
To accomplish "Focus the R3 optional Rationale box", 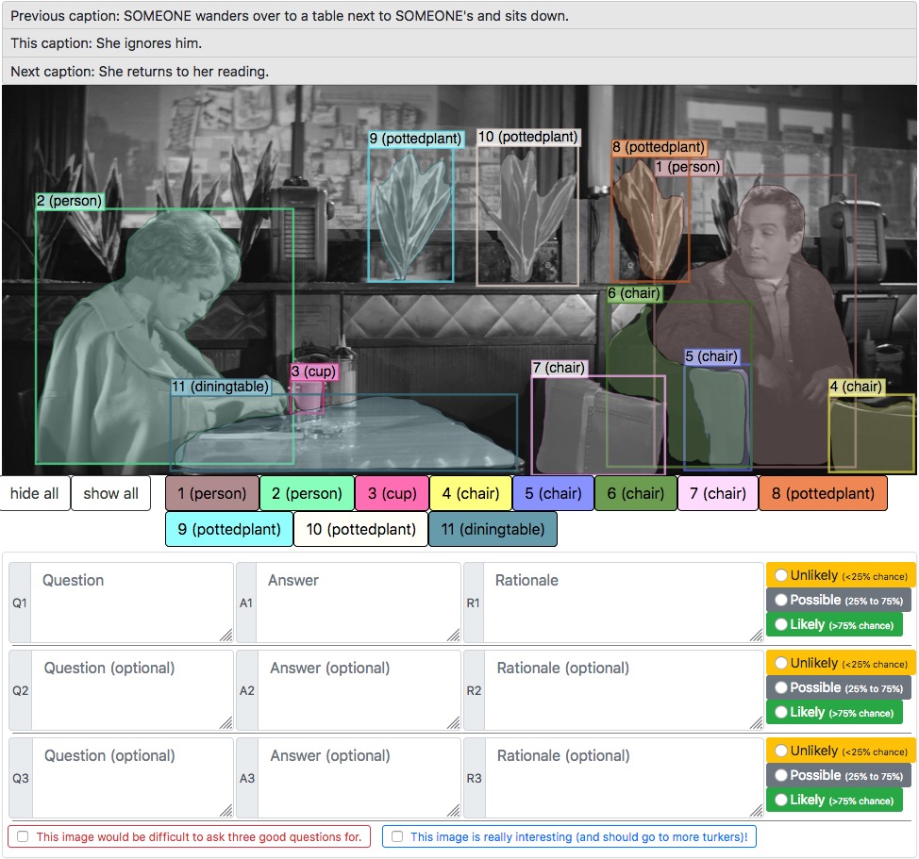I will [x=624, y=778].
